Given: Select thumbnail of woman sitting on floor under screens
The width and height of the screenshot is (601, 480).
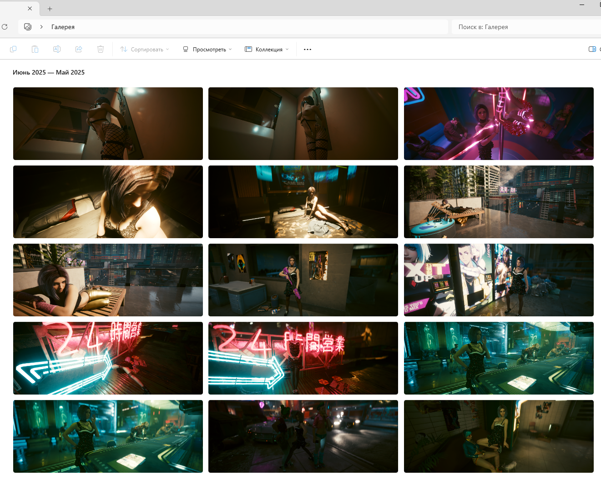Looking at the screenshot, I should (303, 202).
